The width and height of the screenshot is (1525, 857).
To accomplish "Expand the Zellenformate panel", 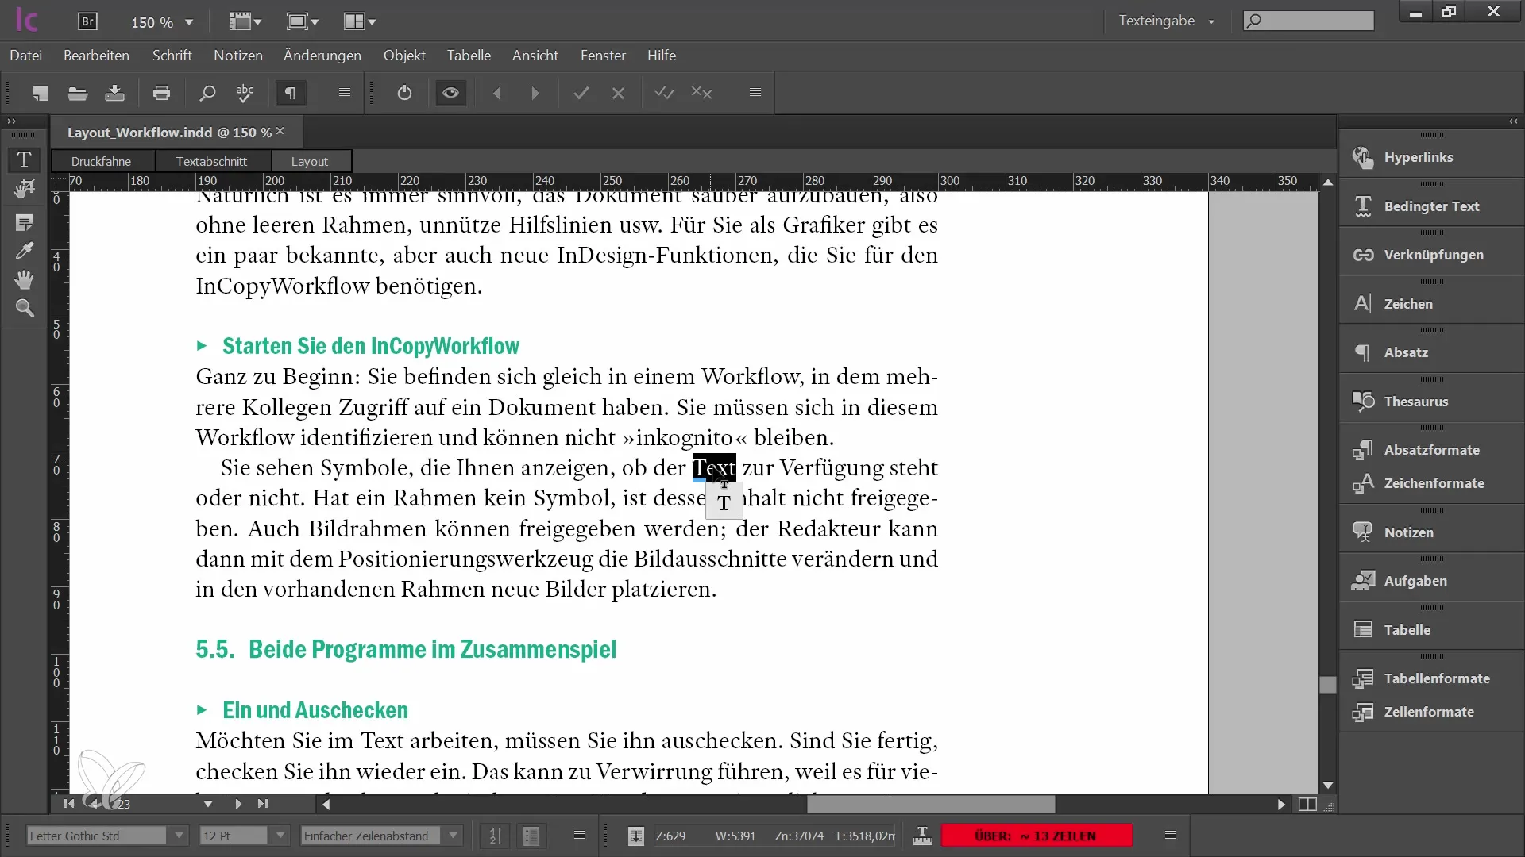I will (x=1429, y=712).
